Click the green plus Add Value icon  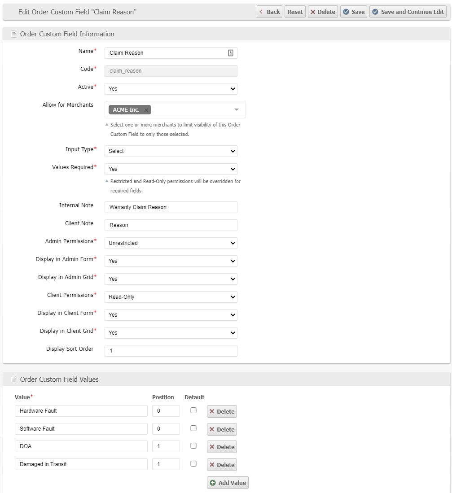213,483
